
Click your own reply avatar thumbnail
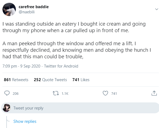pos(7,108)
